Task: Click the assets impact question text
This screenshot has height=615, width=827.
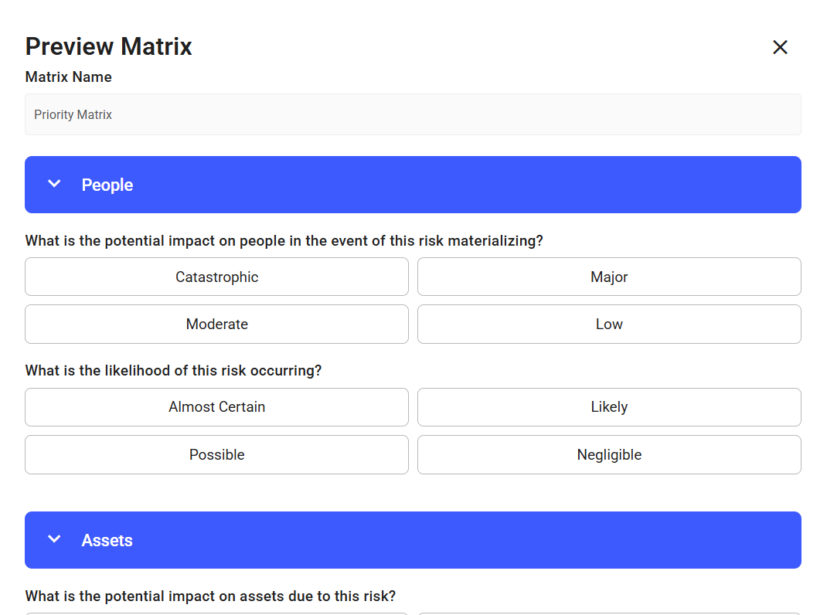Action: click(x=210, y=596)
